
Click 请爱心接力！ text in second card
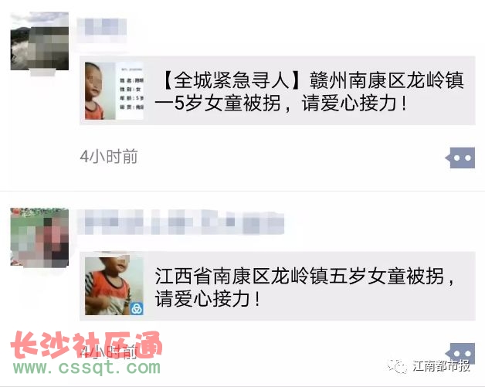point(207,299)
